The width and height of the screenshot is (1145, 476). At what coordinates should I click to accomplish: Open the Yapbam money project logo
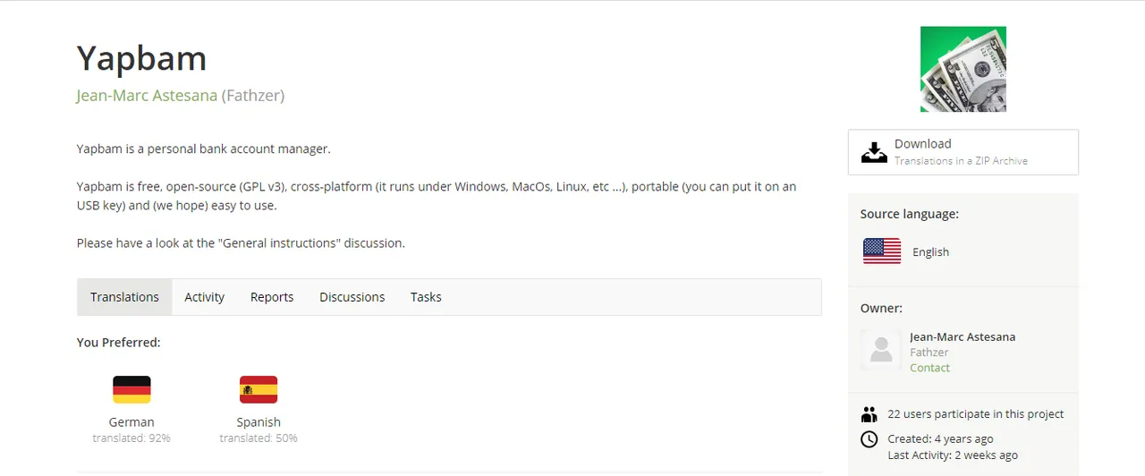pos(963,69)
